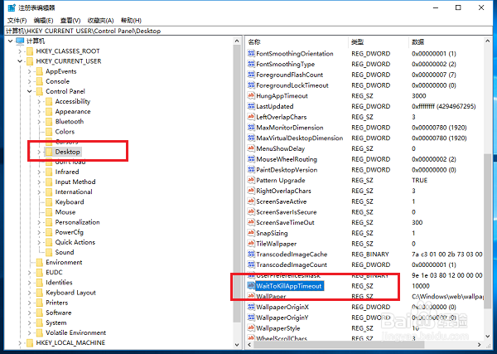497x354 pixels.
Task: Select the Input Method key
Action: (x=75, y=182)
